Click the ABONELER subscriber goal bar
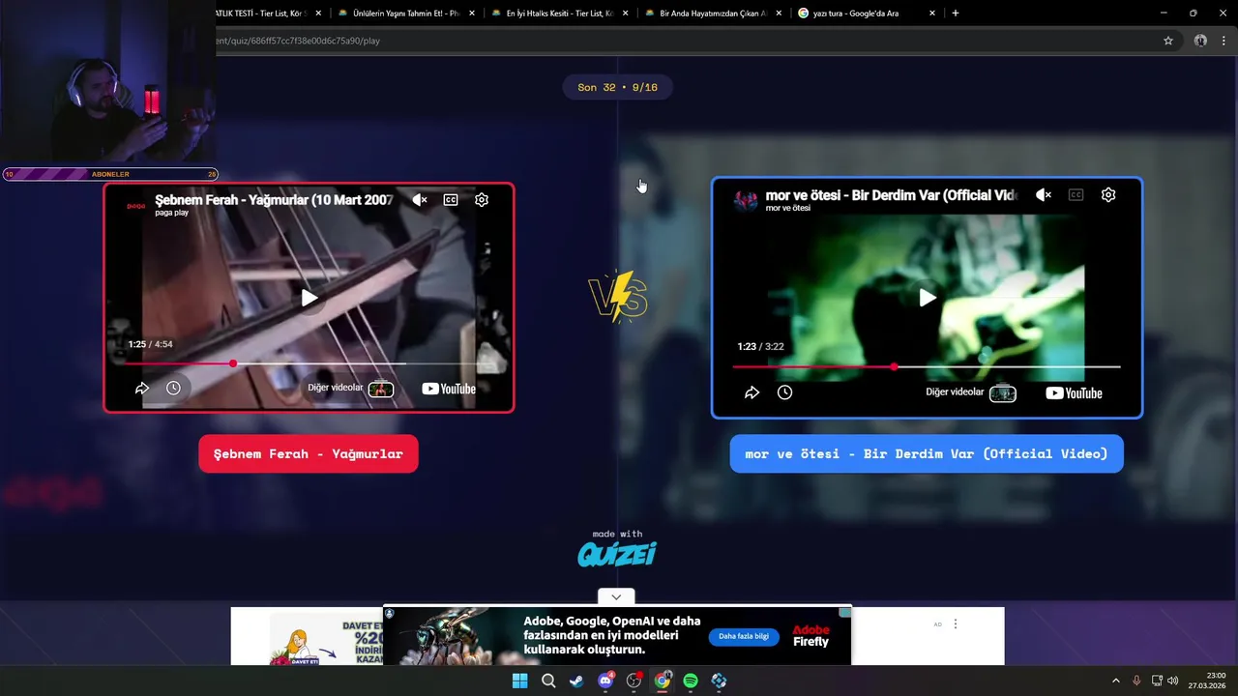The height and width of the screenshot is (696, 1238). (x=110, y=174)
